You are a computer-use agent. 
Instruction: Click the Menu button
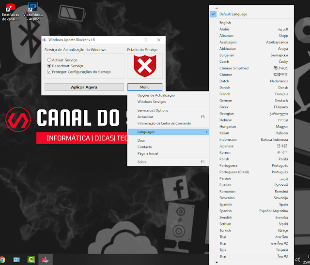(x=145, y=87)
